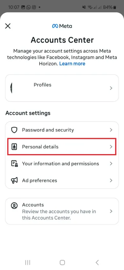Tap the Android back arrow icon
The height and width of the screenshot is (270, 124).
pos(97,263)
